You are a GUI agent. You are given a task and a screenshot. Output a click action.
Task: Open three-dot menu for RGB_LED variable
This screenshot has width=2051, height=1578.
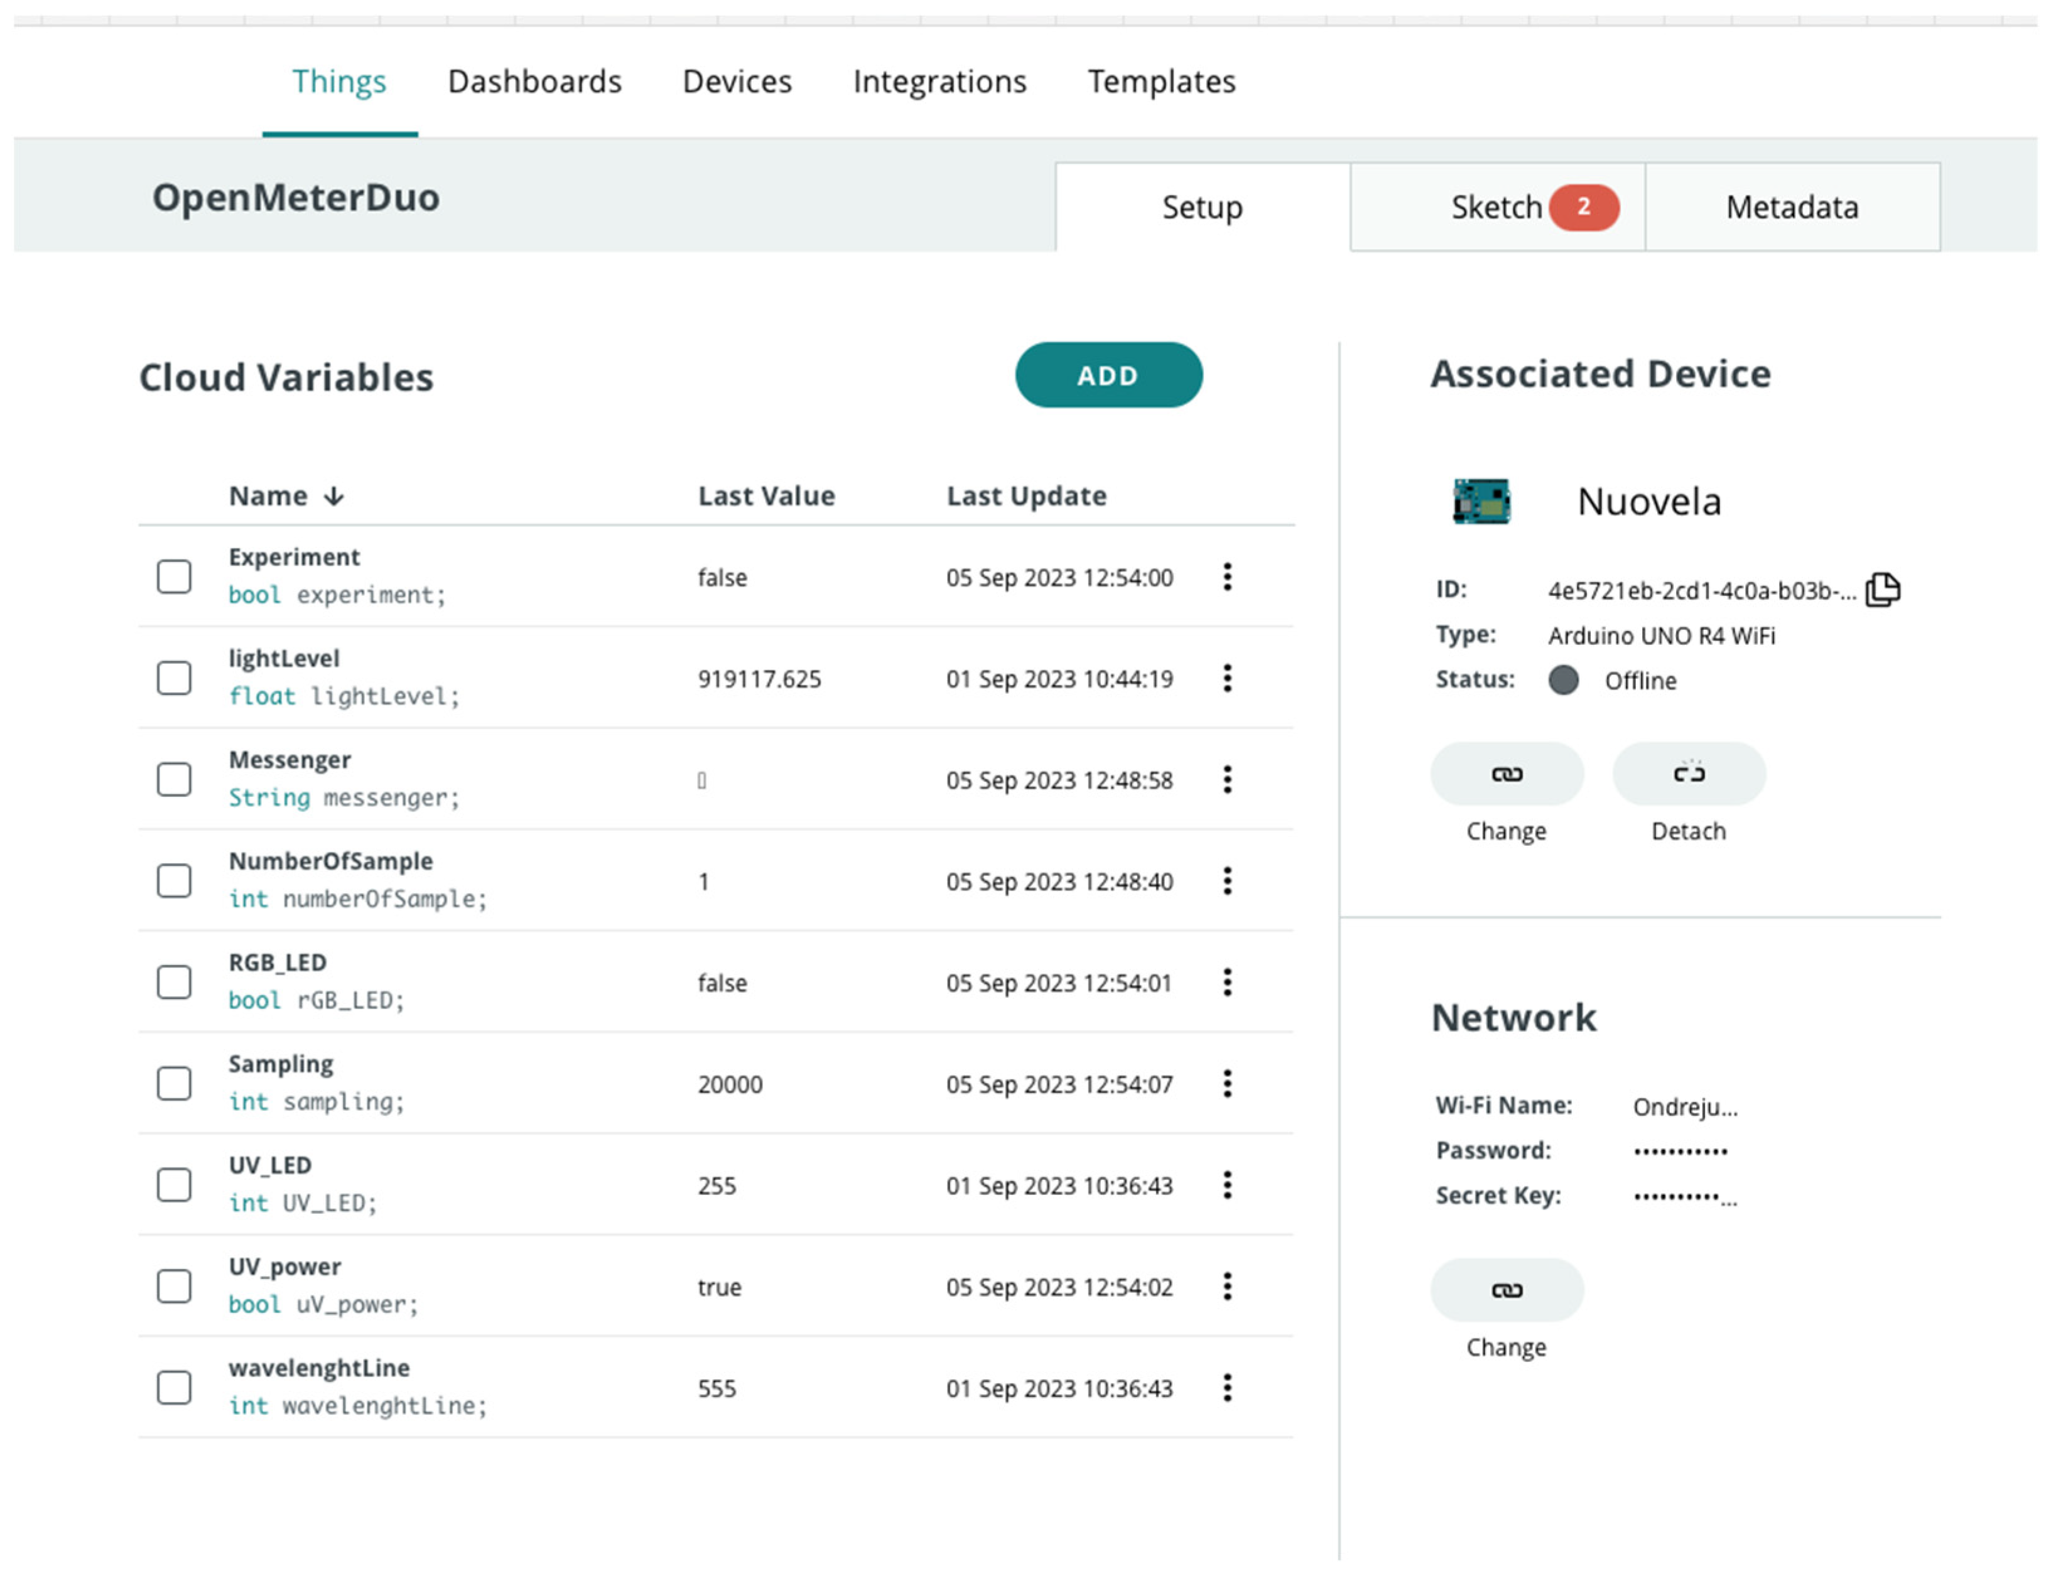pyautogui.click(x=1226, y=983)
